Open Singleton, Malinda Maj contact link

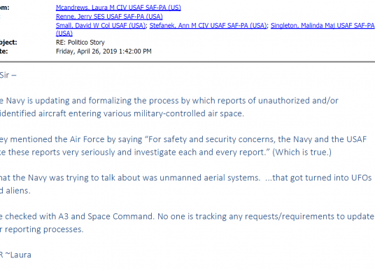click(x=323, y=25)
